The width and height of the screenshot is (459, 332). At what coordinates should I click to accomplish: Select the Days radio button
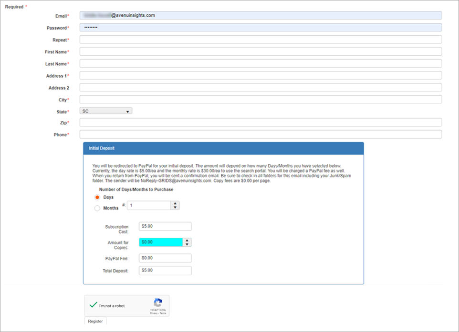[97, 197]
